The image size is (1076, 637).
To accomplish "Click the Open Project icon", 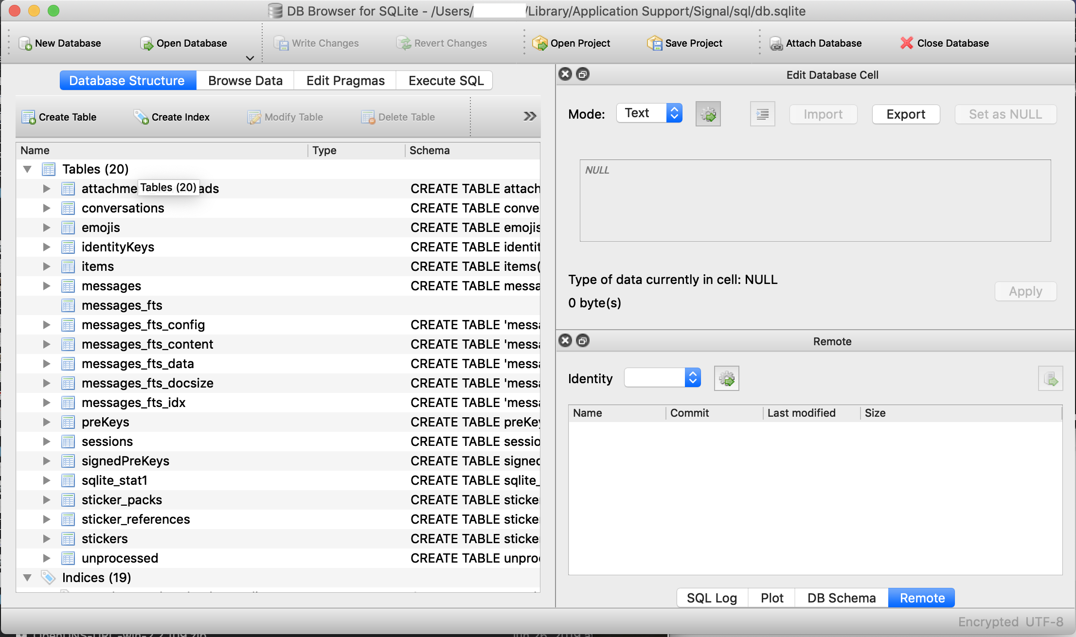I will click(539, 43).
